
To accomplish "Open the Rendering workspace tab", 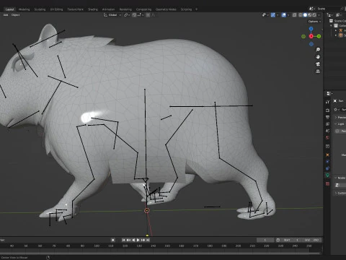I will [125, 9].
